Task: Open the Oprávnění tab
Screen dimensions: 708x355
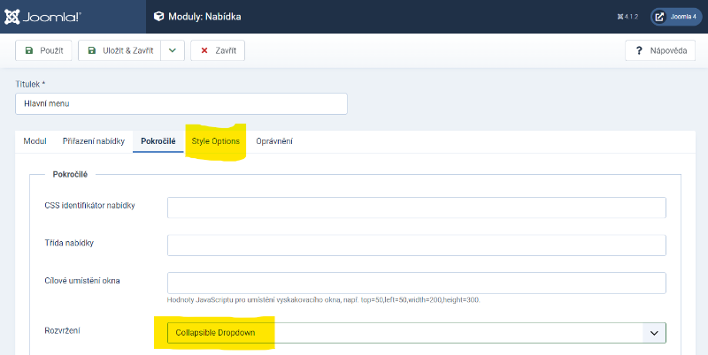Action: pos(274,141)
